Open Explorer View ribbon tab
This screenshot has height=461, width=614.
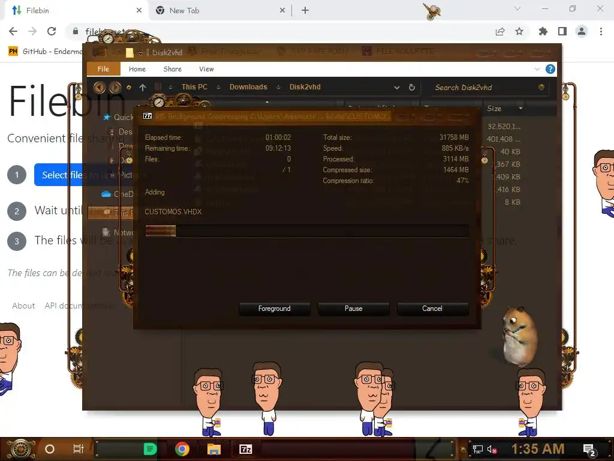tap(206, 69)
